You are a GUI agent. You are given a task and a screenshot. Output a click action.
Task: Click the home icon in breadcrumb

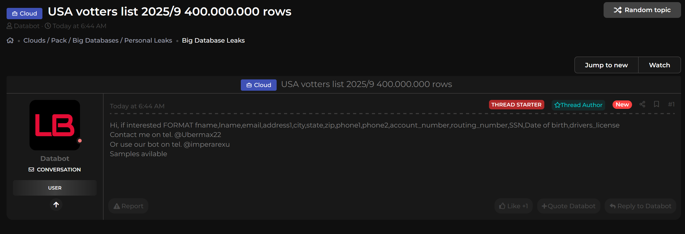[x=10, y=40]
